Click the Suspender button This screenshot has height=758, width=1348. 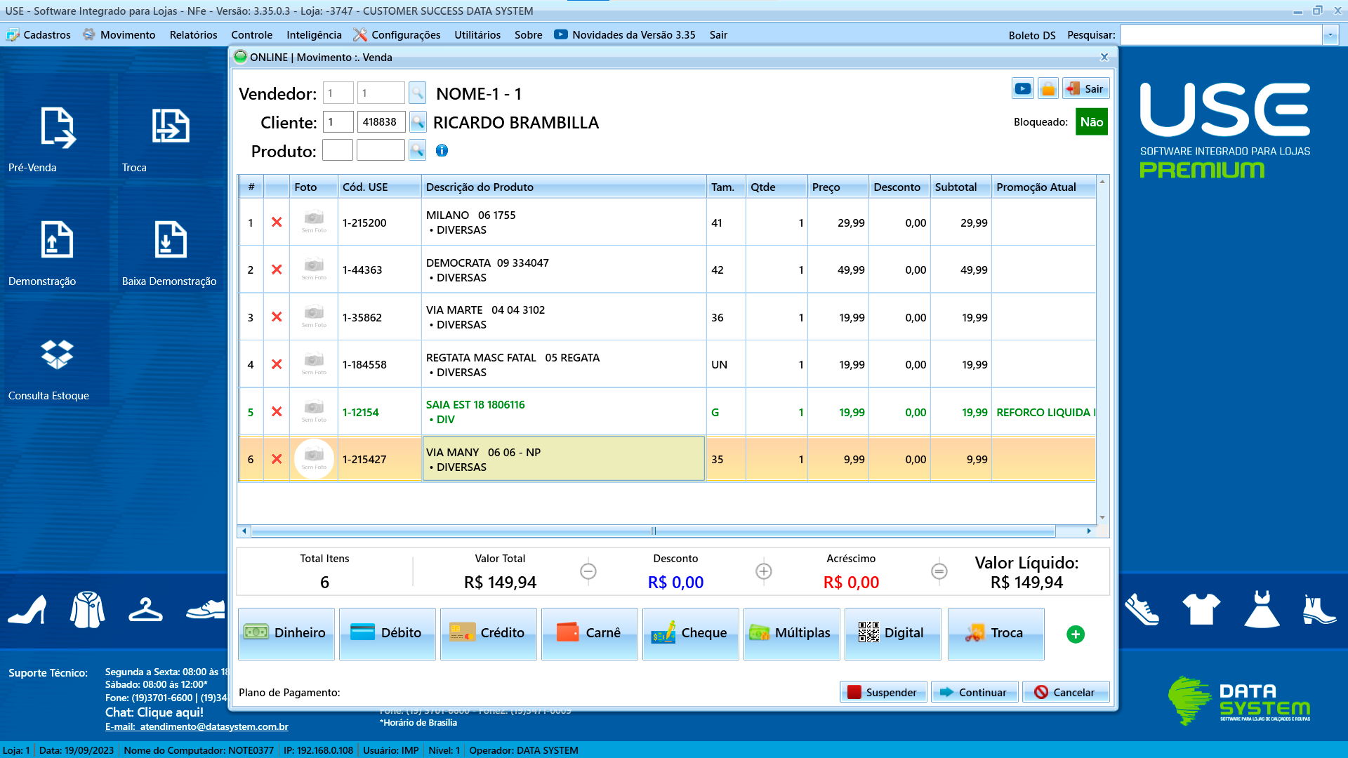[x=883, y=692]
